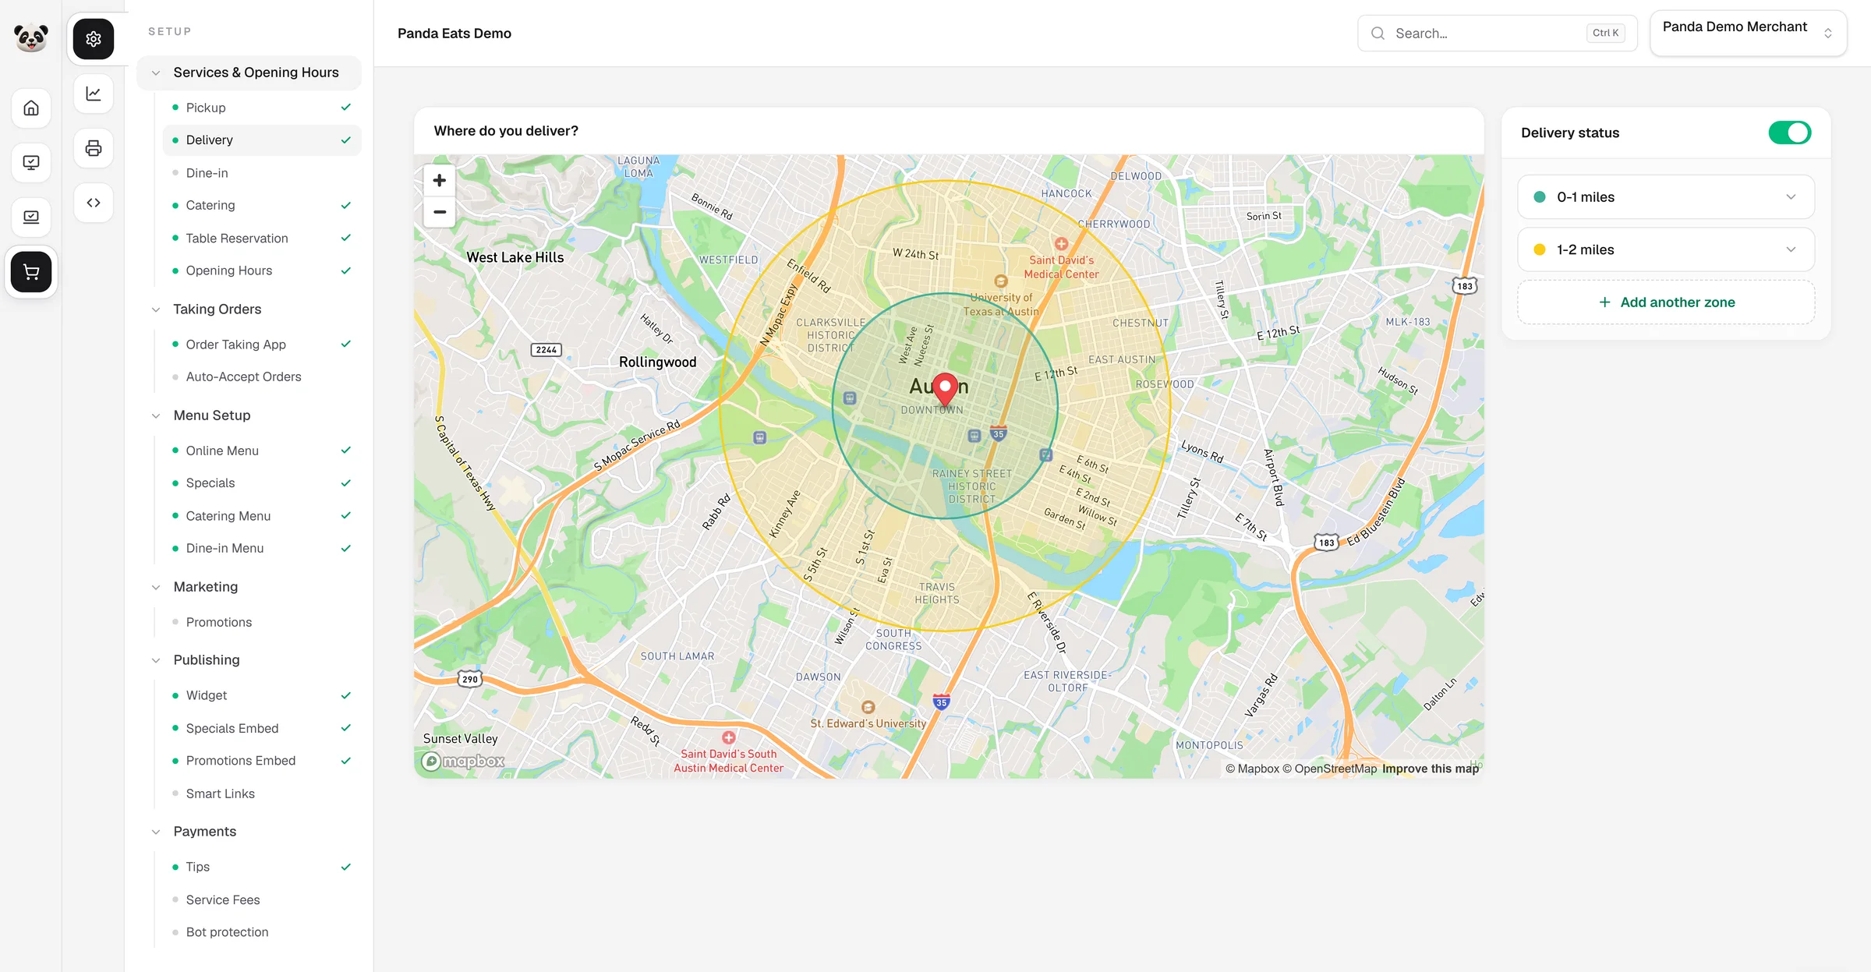Click the Search input field
Image resolution: width=1871 pixels, height=972 pixels.
(1497, 34)
